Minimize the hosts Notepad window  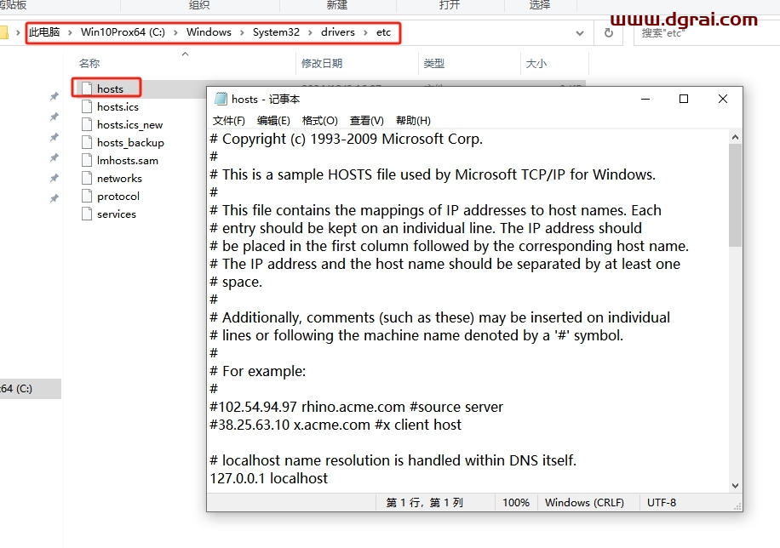pos(645,99)
